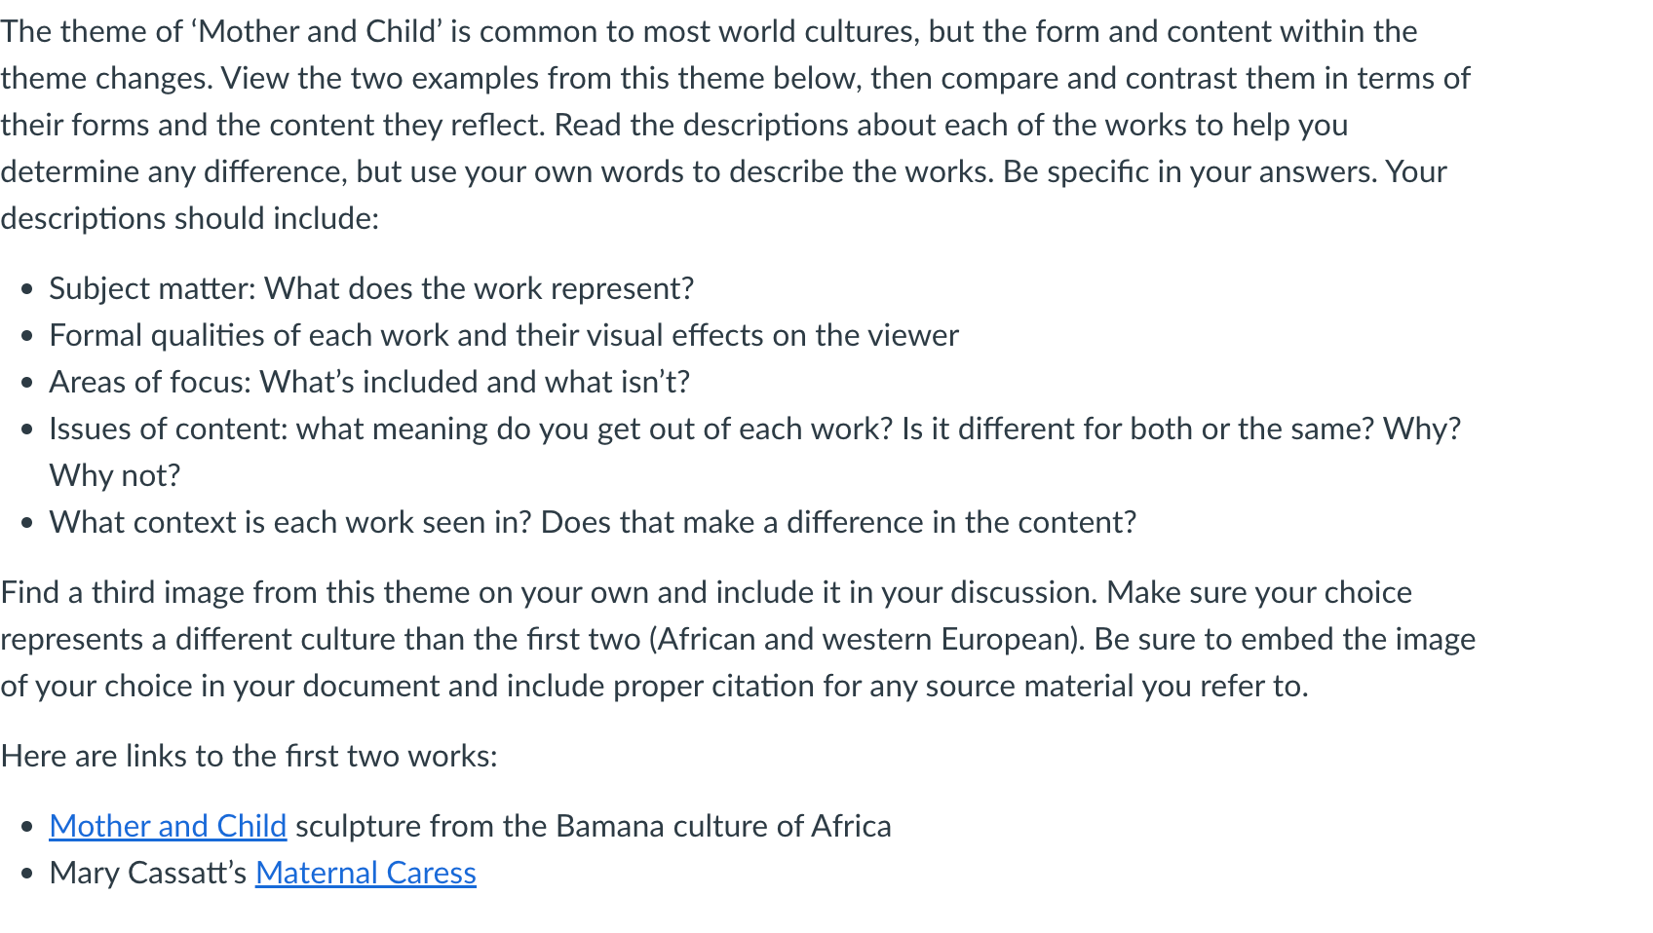This screenshot has width=1653, height=933.
Task: Click 'Here are links to the first two works' text
Action: pyautogui.click(x=250, y=756)
